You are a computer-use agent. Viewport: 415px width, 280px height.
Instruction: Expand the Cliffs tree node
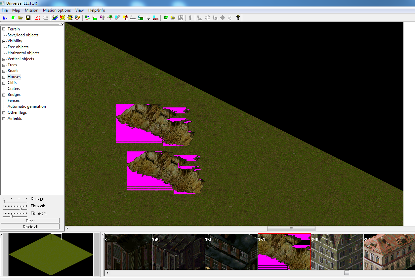[4, 83]
